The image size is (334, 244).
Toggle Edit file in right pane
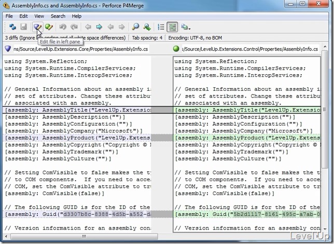pyautogui.click(x=49, y=27)
